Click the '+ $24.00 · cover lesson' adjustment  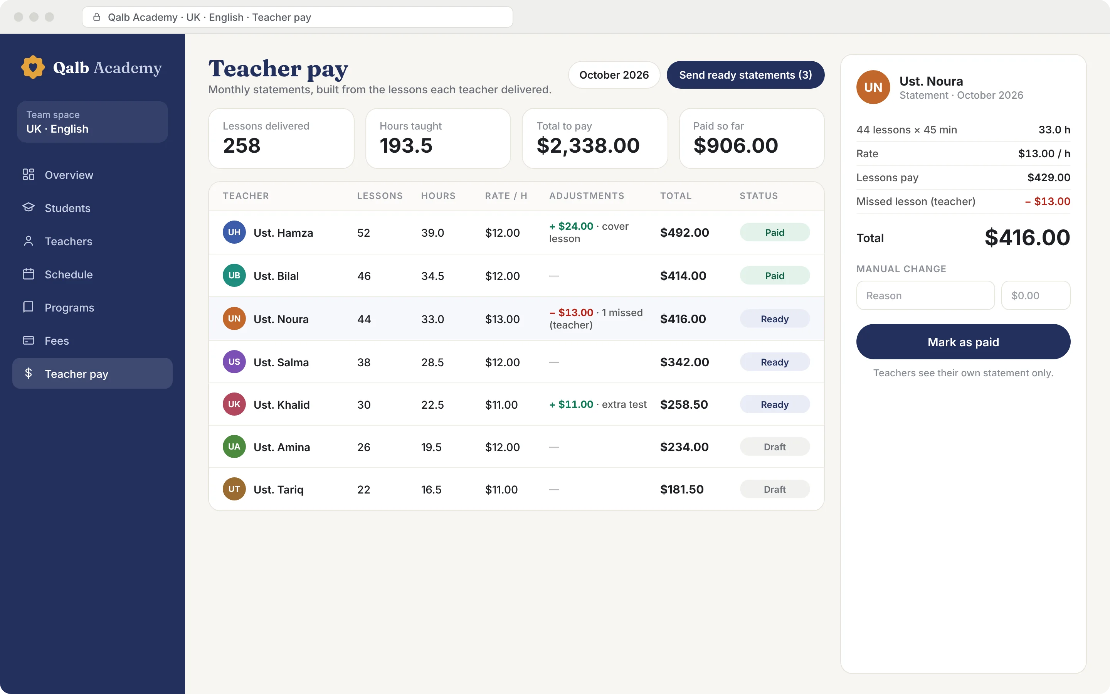(x=589, y=232)
